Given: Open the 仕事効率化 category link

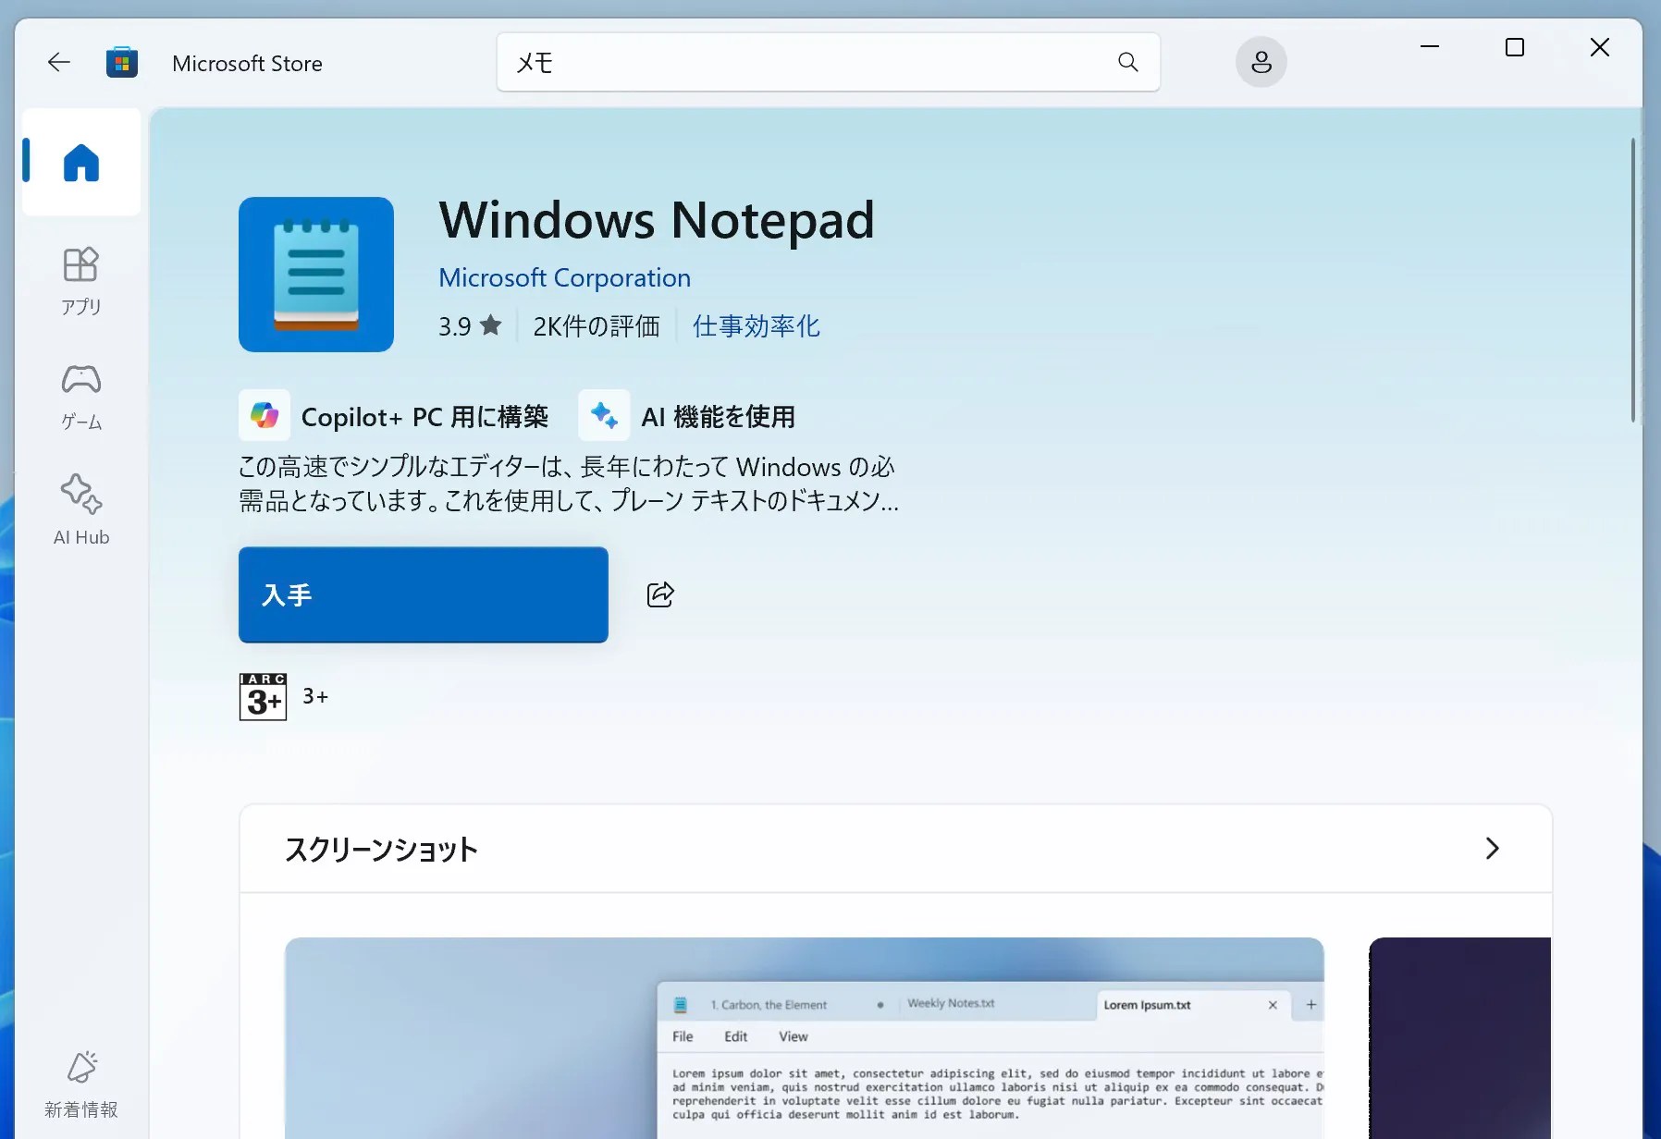Looking at the screenshot, I should 755,325.
